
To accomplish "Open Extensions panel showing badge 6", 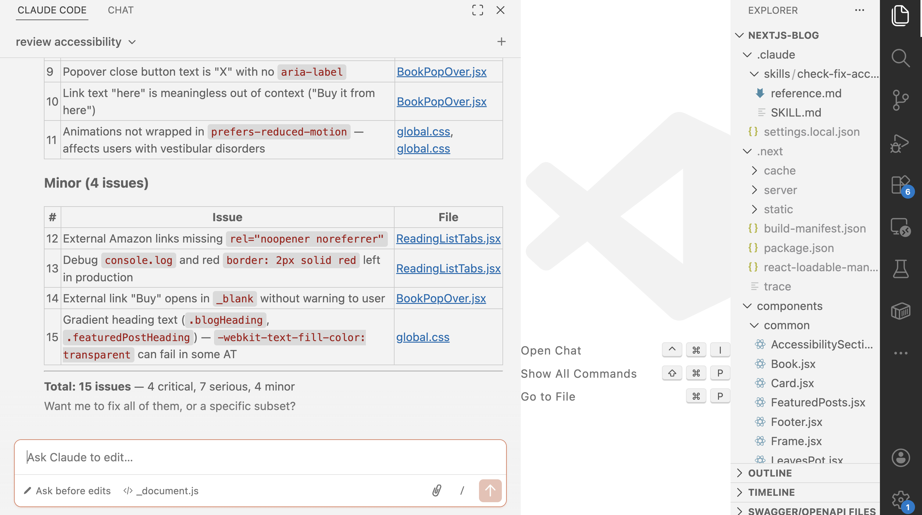I will (901, 185).
